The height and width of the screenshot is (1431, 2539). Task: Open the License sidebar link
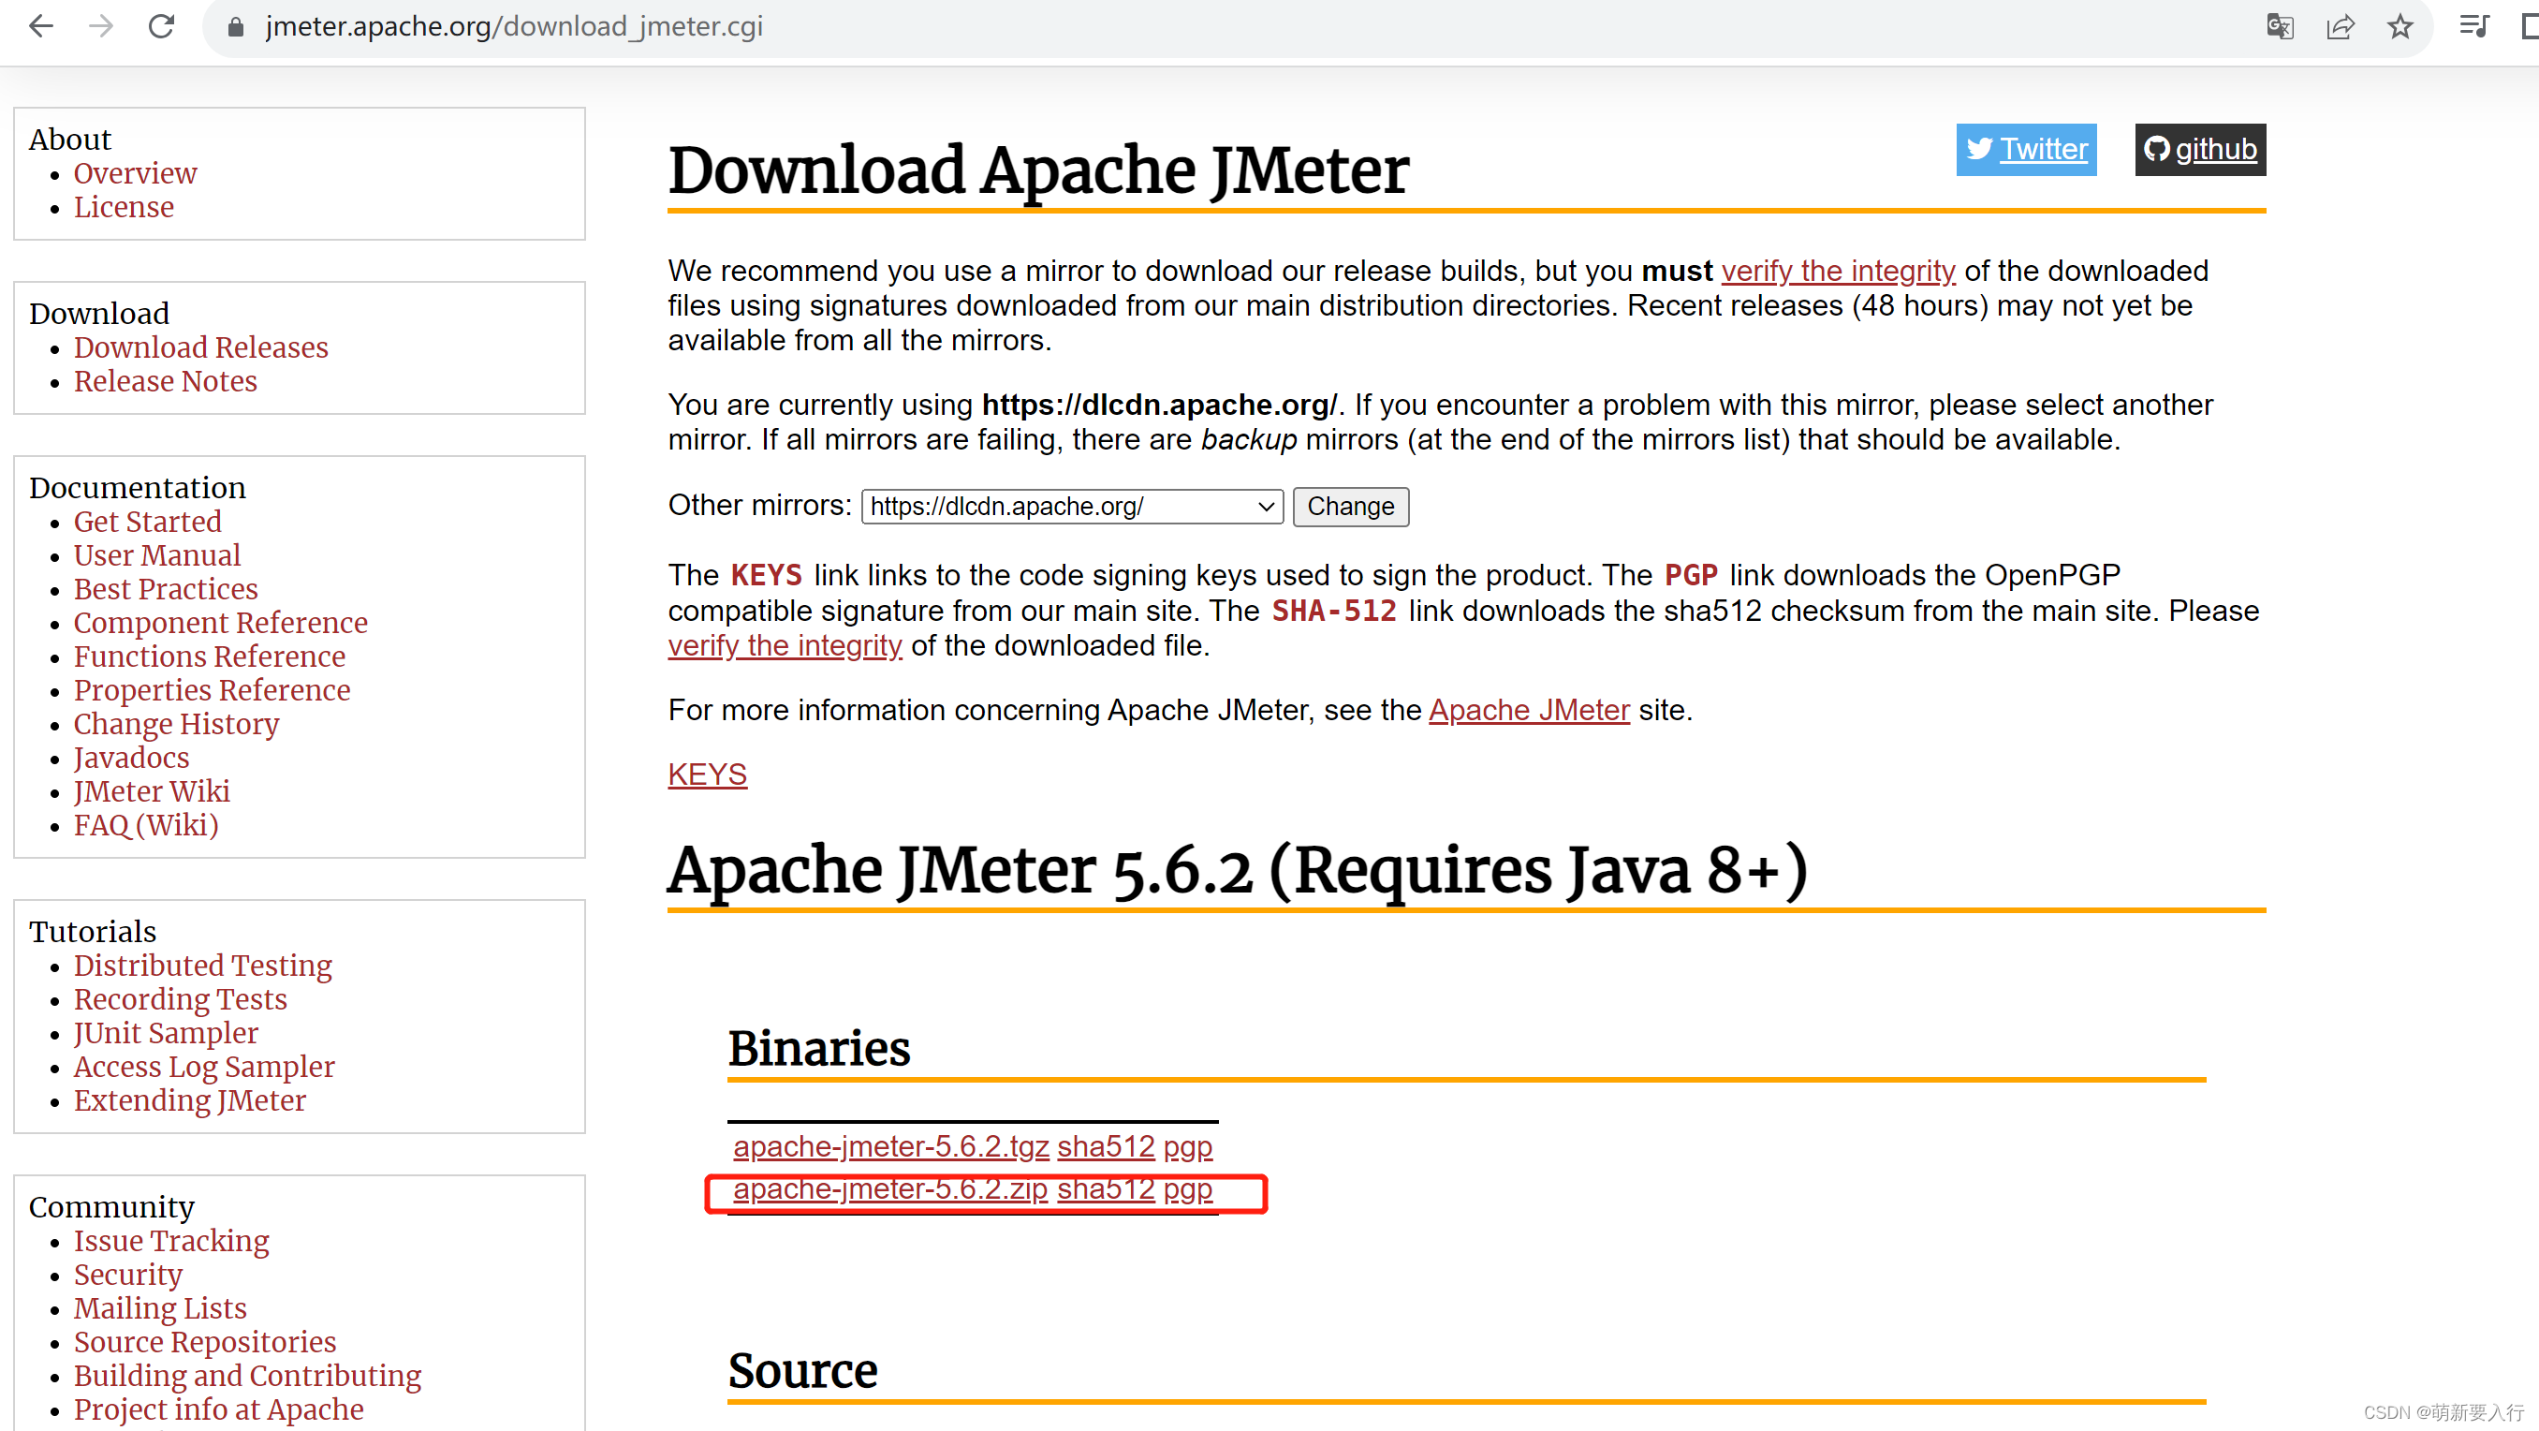[x=124, y=207]
